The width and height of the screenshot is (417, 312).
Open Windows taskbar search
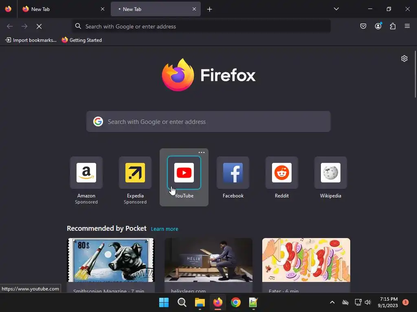(x=182, y=302)
